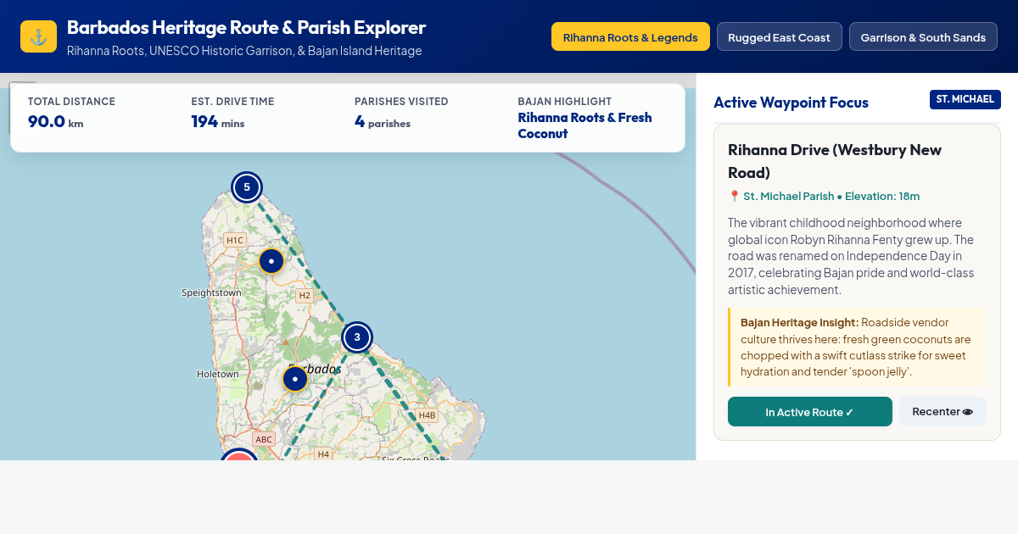Click the H1C road label on map
The width and height of the screenshot is (1018, 534).
(235, 240)
